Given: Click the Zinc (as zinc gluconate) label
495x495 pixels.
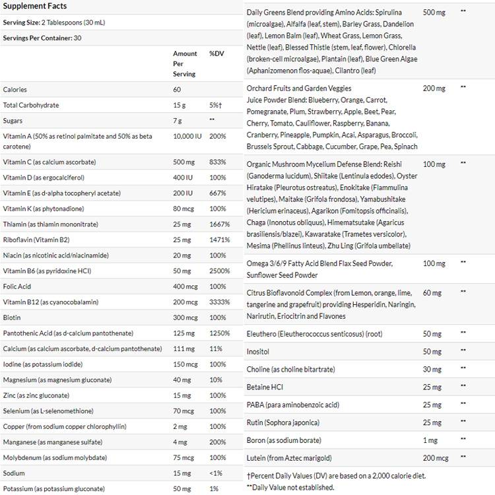Looking at the screenshot, I should pyautogui.click(x=36, y=395).
